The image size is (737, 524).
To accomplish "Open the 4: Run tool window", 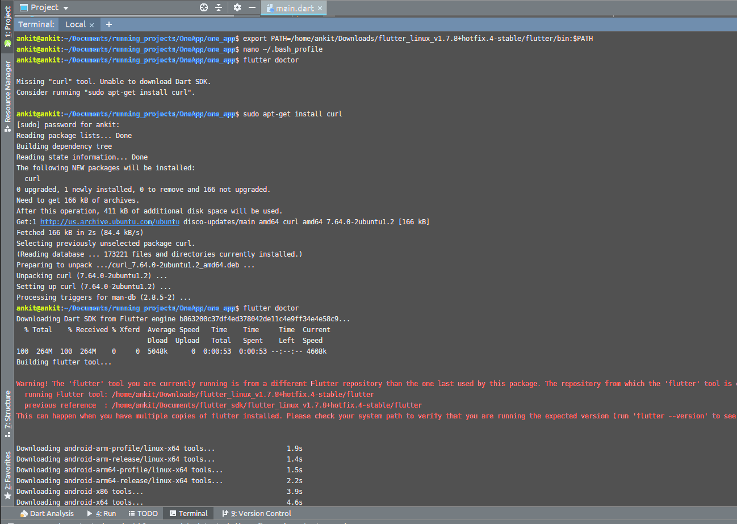I will click(102, 513).
